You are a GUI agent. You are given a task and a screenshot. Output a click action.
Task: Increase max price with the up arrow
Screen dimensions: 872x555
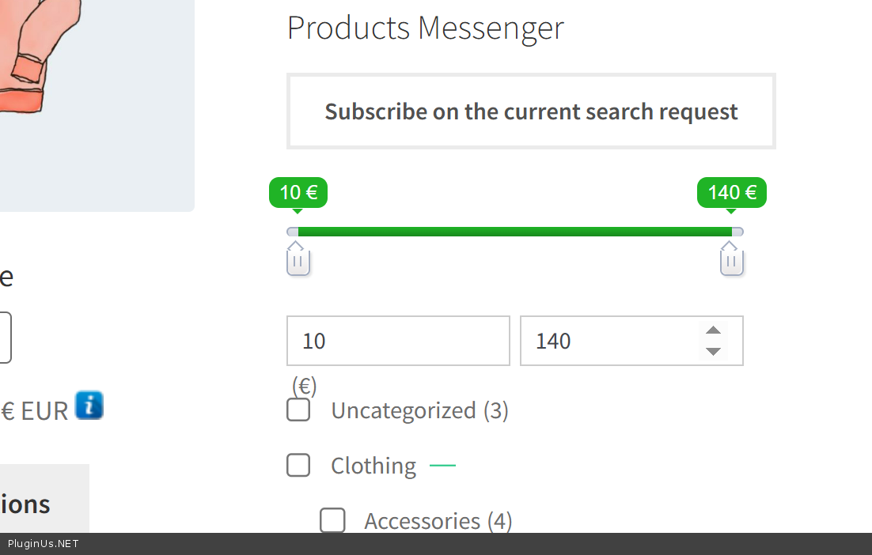pyautogui.click(x=714, y=330)
